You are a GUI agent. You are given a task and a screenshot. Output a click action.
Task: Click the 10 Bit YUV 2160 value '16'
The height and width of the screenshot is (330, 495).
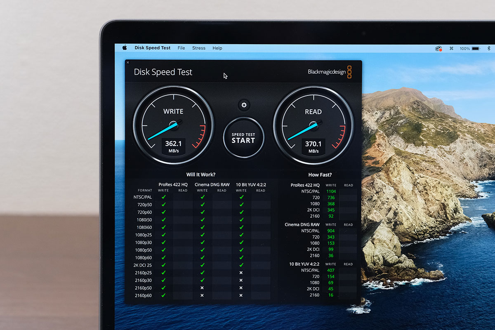pos(331,295)
